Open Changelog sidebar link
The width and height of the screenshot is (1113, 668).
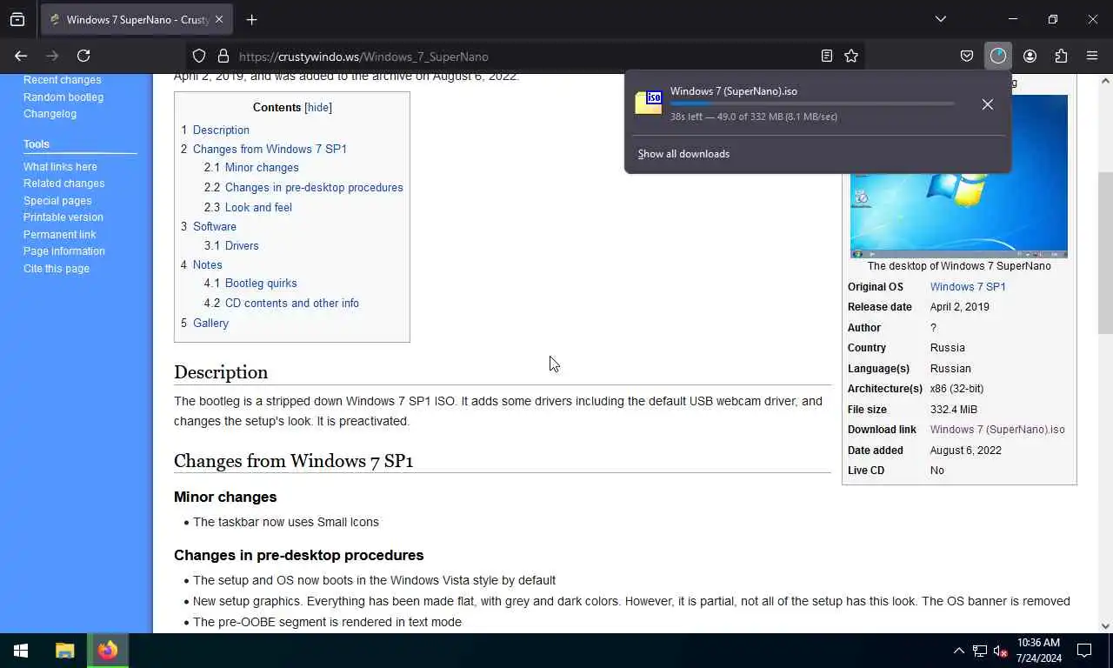(50, 113)
